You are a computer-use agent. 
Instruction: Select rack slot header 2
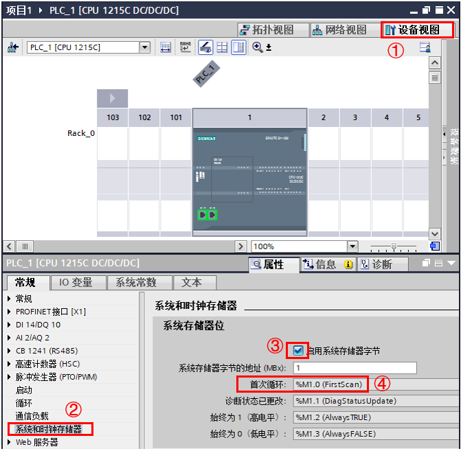tap(324, 117)
